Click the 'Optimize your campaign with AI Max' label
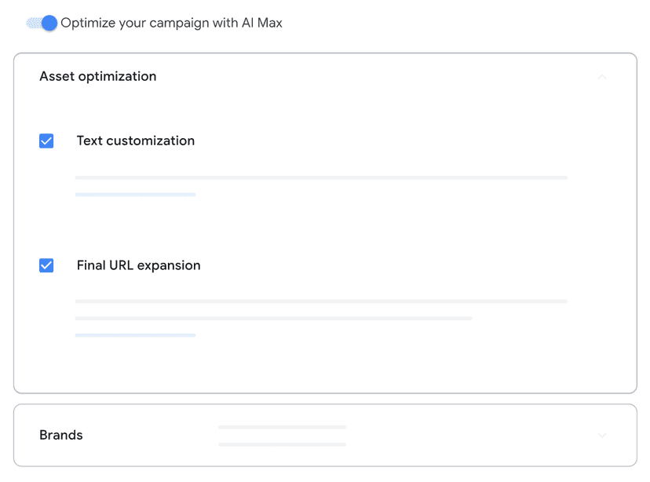 point(171,23)
